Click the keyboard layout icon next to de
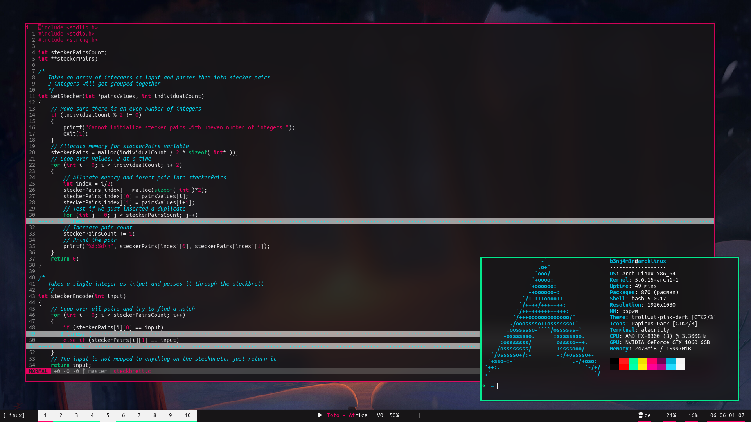The image size is (751, 422). (641, 415)
